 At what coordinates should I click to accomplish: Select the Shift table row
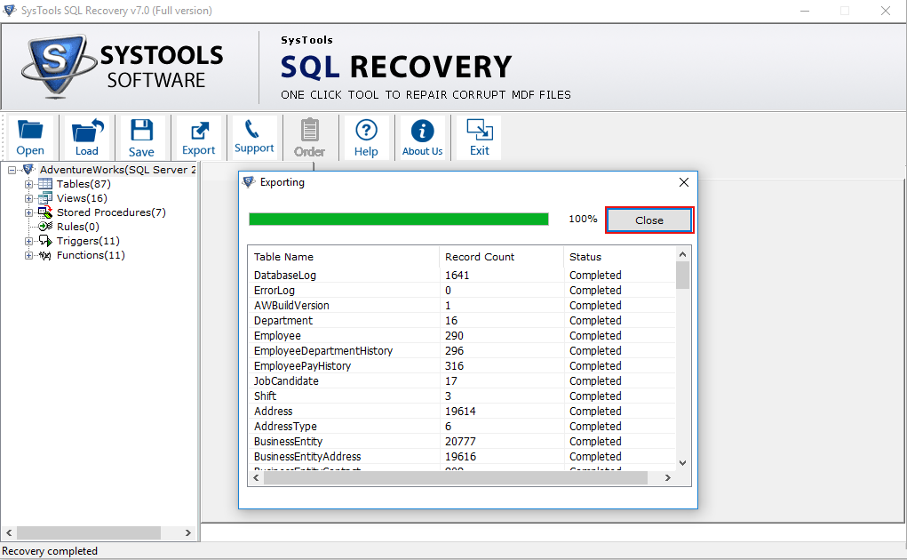[462, 396]
